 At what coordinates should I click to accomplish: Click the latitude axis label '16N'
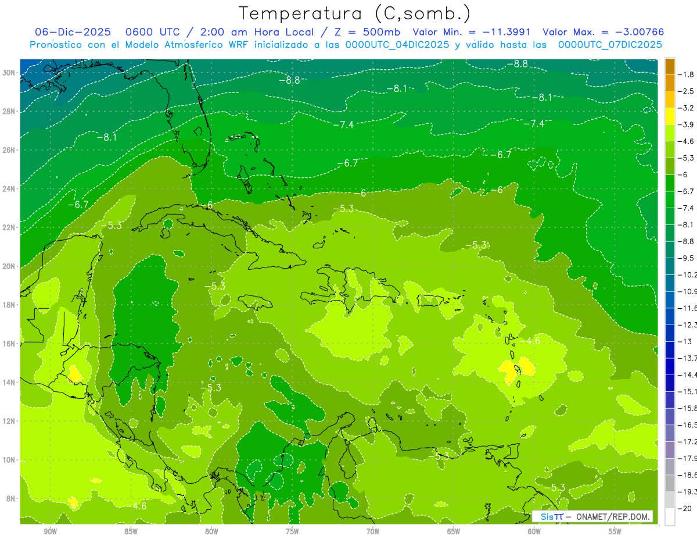(x=9, y=344)
